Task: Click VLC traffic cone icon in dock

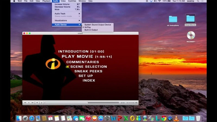Action: (176, 118)
